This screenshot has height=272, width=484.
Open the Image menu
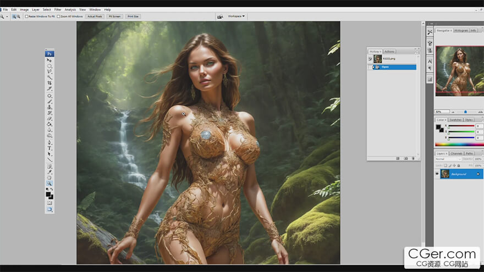coord(24,10)
